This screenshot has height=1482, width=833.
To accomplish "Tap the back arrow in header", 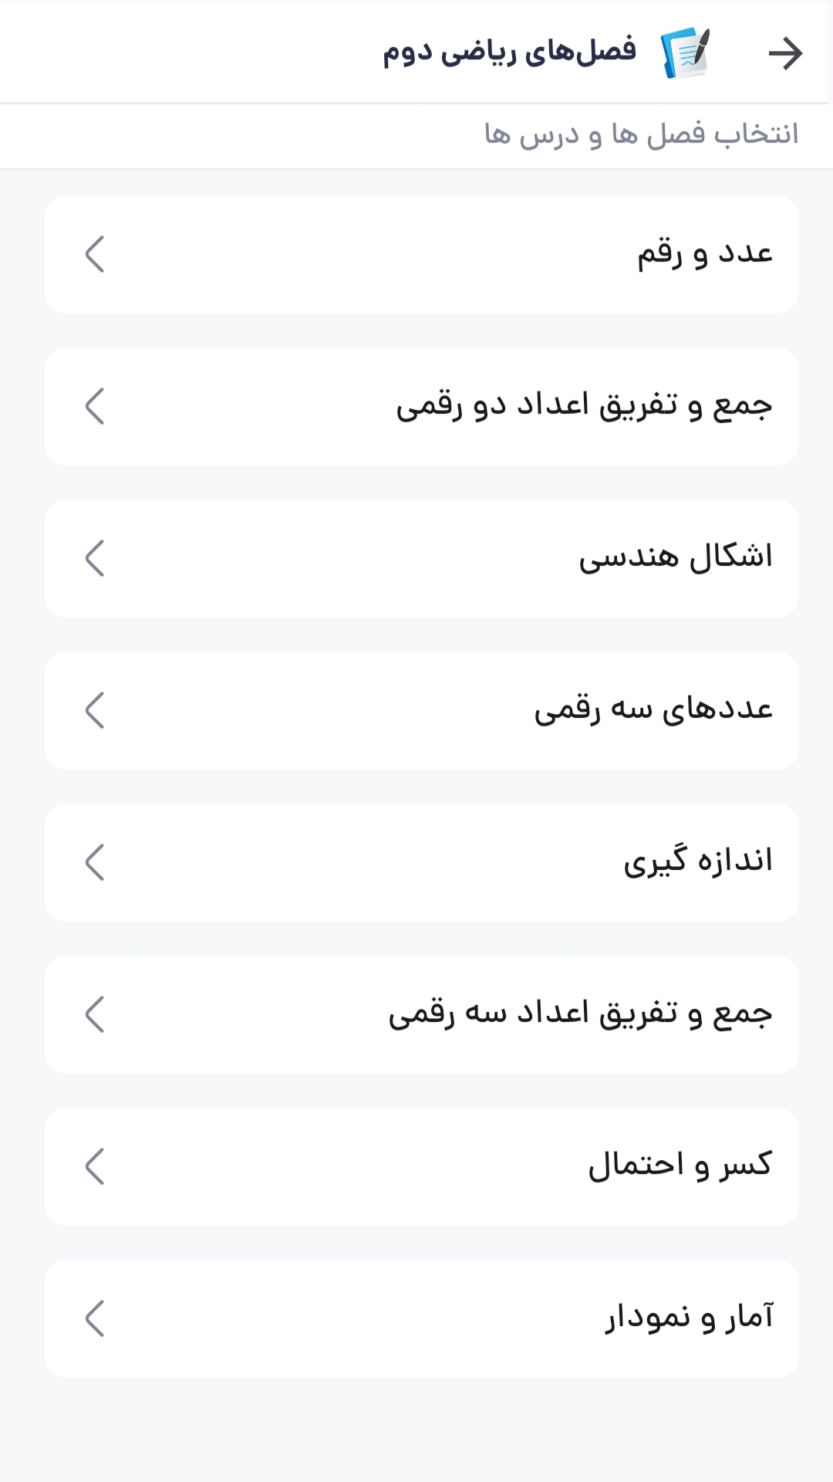I will click(785, 53).
